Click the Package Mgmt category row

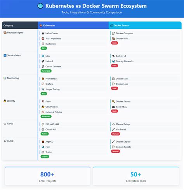tap(20, 40)
